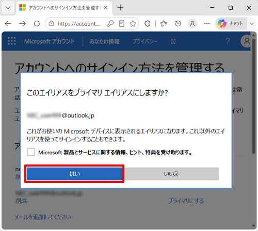Click the address bar URL field
The width and height of the screenshot is (258, 231).
79,24
